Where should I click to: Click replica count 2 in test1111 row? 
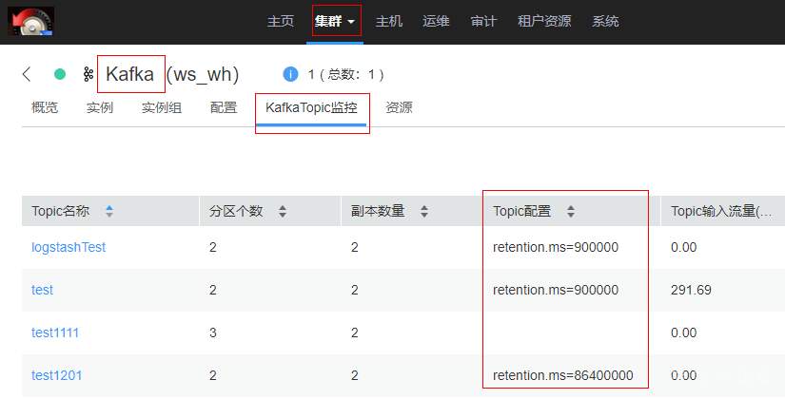click(355, 333)
